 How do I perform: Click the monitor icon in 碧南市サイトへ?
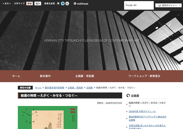160,5
